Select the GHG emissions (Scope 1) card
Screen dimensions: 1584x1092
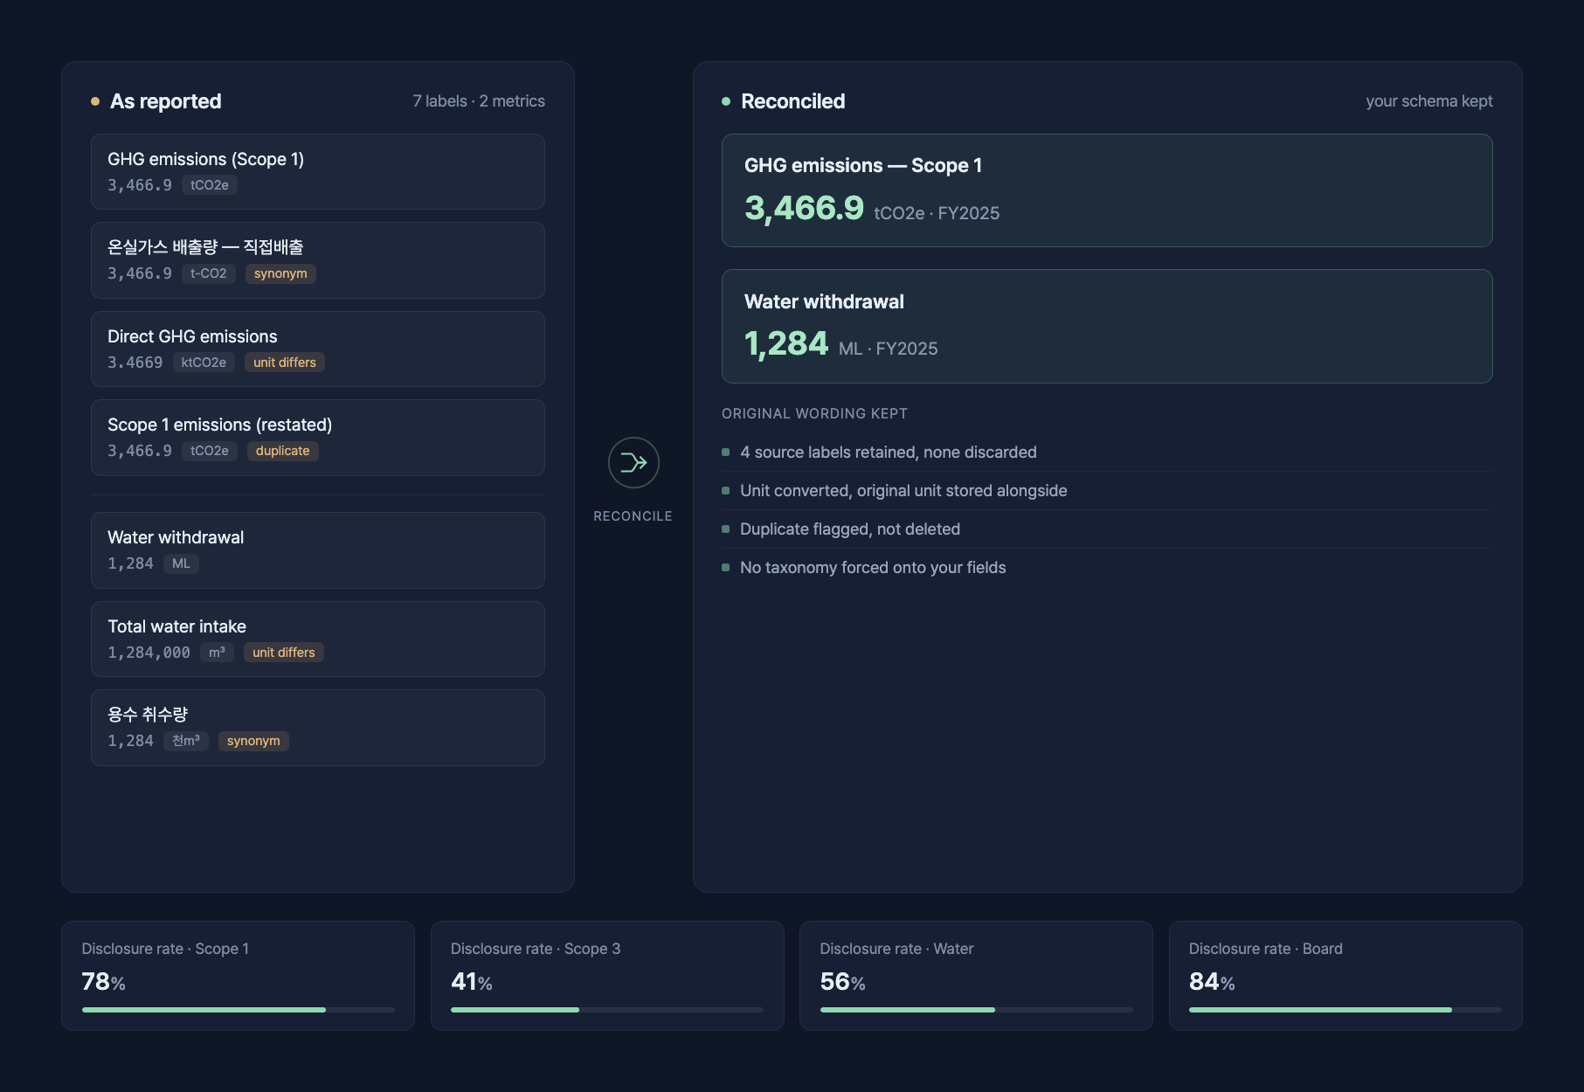[318, 171]
